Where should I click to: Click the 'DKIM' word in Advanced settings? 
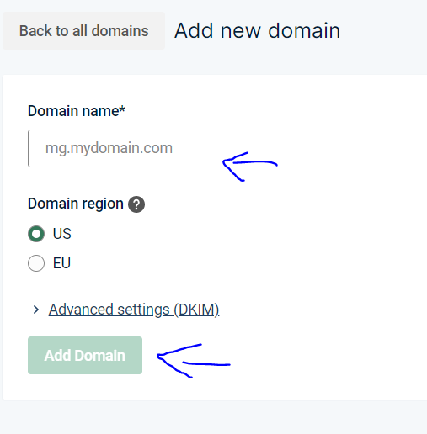point(196,310)
